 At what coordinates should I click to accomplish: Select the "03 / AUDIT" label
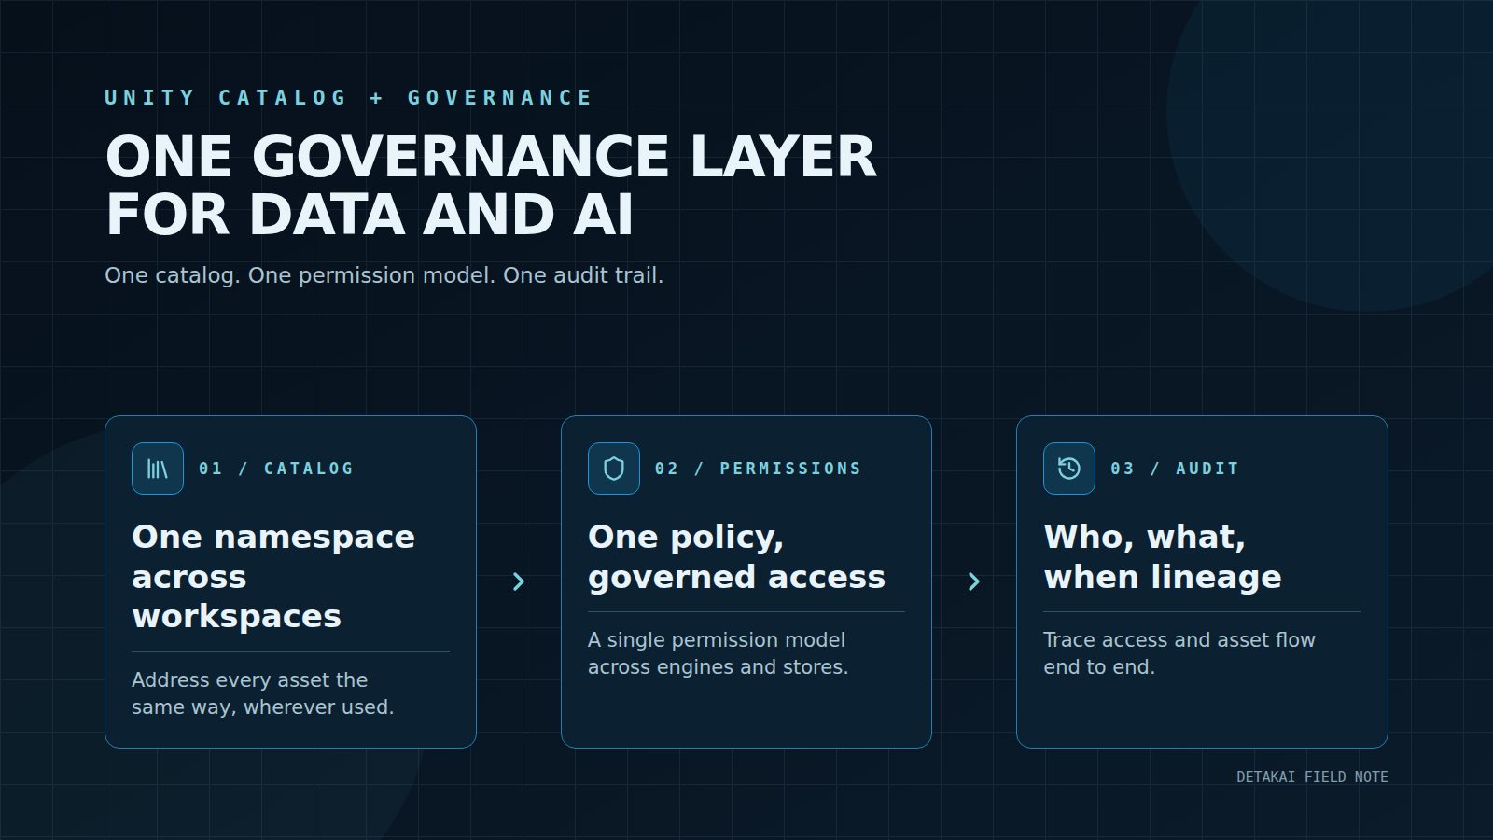pos(1175,469)
